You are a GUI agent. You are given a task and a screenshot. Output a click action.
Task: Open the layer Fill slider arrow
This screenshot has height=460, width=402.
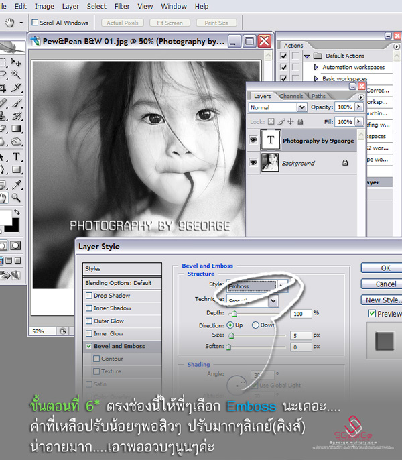[x=358, y=121]
